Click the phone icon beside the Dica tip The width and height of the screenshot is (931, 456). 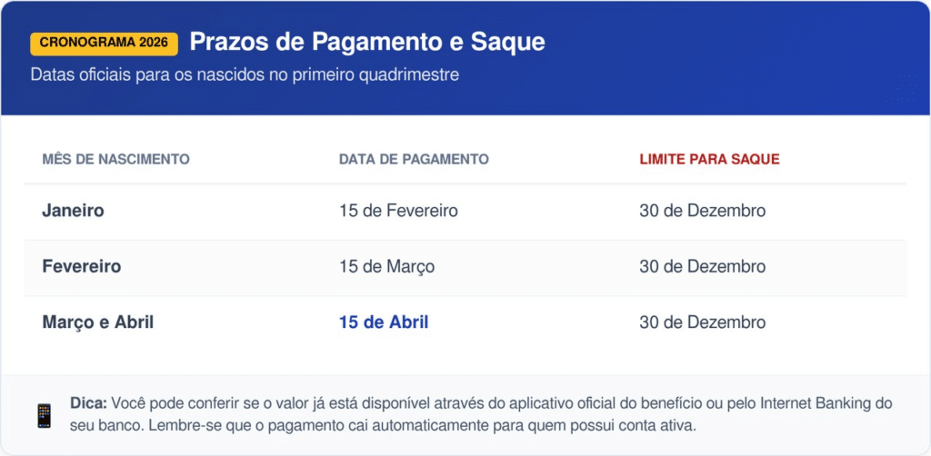pyautogui.click(x=44, y=416)
